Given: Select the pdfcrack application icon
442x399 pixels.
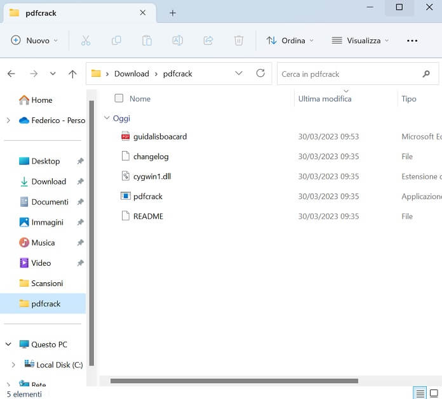Looking at the screenshot, I should (x=126, y=196).
